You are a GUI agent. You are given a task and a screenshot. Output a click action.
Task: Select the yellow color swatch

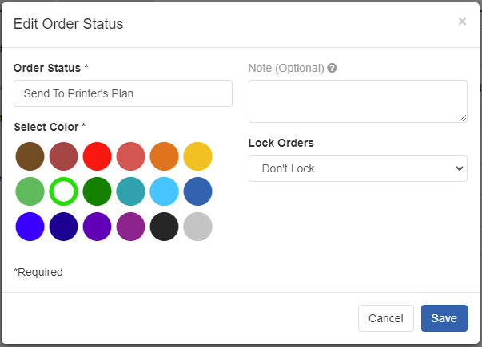coord(197,156)
